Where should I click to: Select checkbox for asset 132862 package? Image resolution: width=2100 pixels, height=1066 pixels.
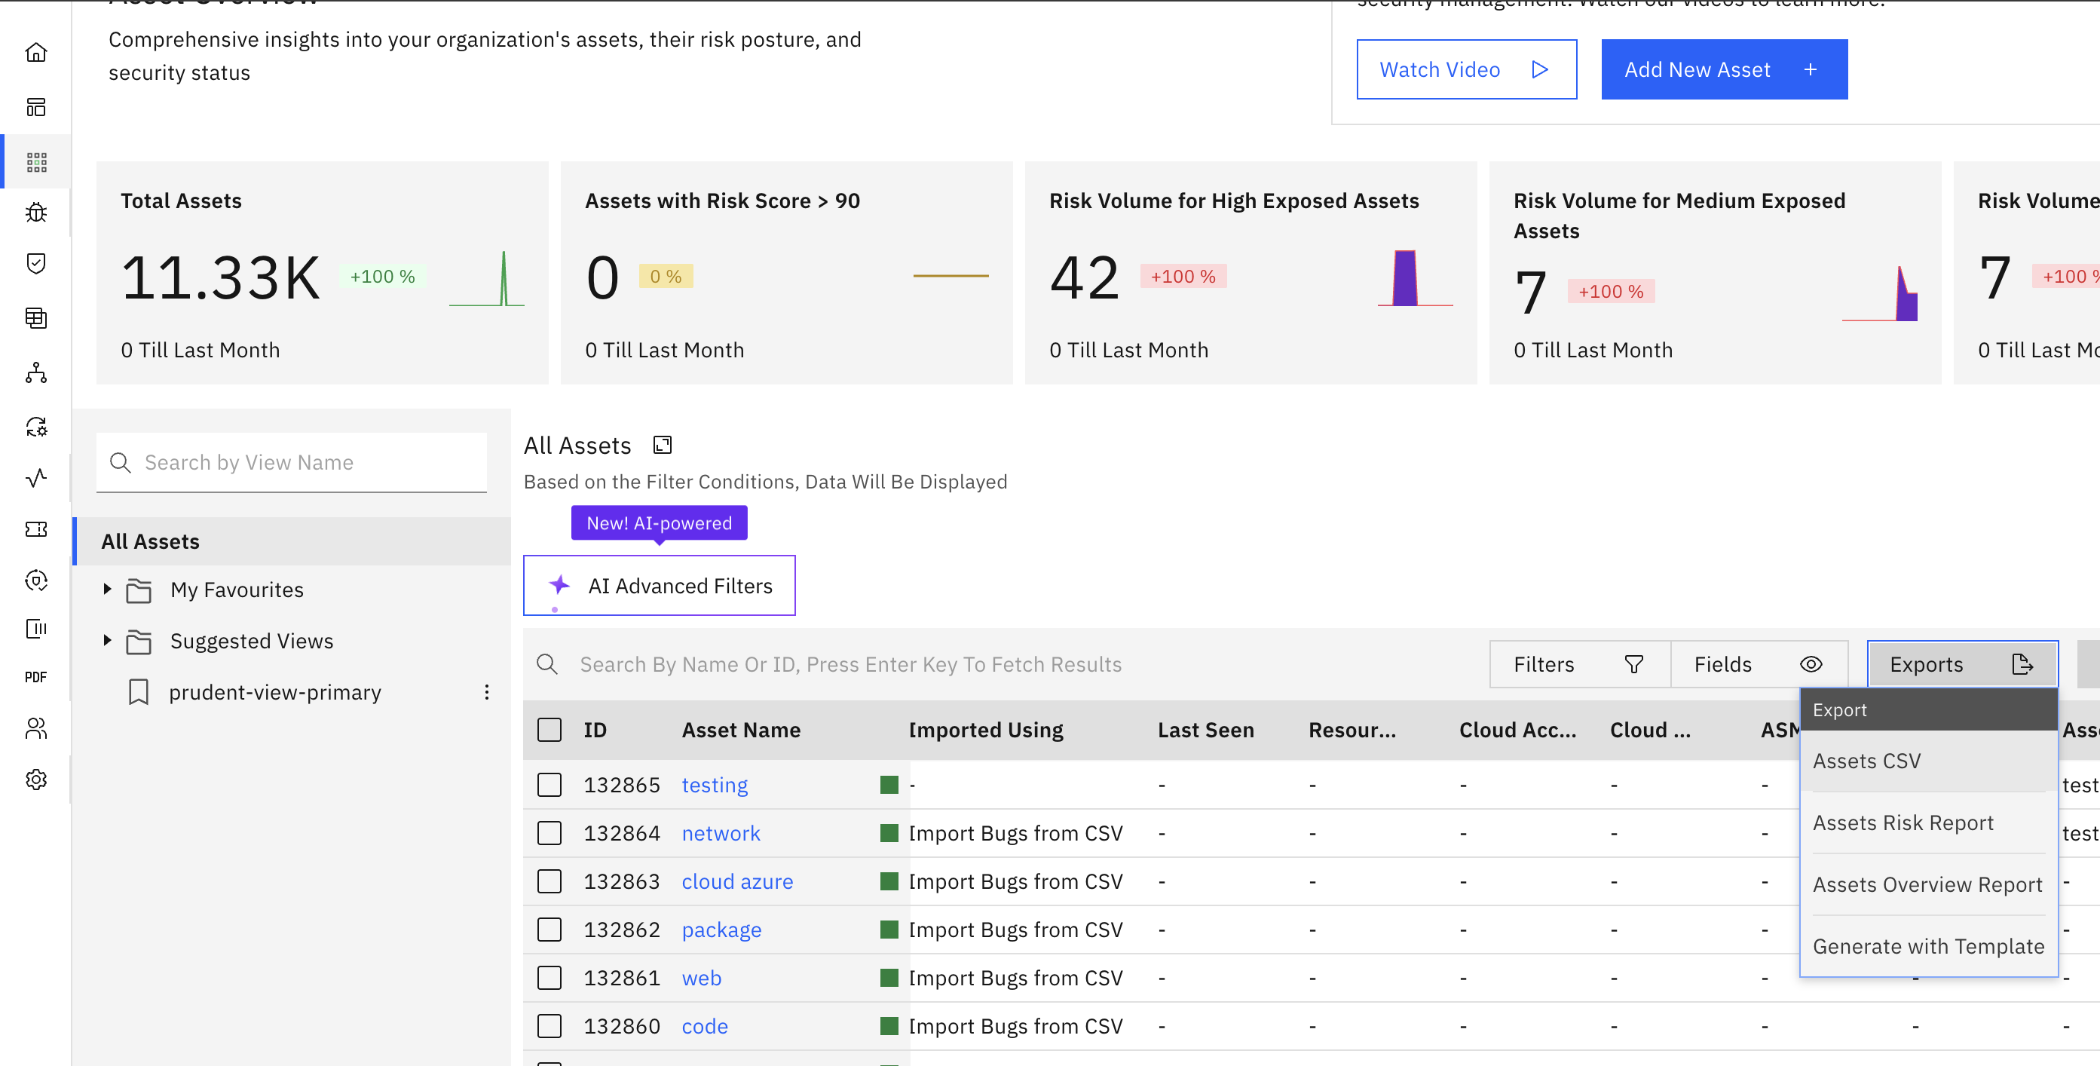pyautogui.click(x=549, y=930)
